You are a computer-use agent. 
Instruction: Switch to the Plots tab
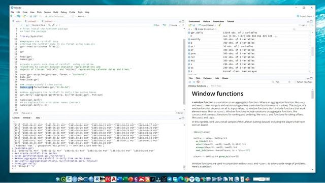198,78
